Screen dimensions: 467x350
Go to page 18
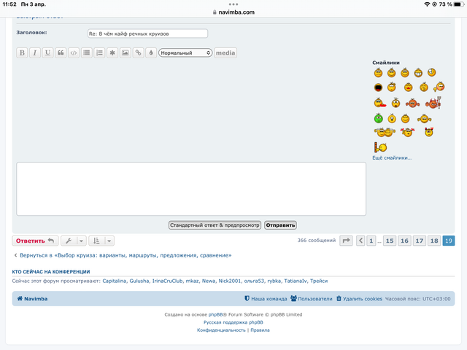tap(434, 241)
